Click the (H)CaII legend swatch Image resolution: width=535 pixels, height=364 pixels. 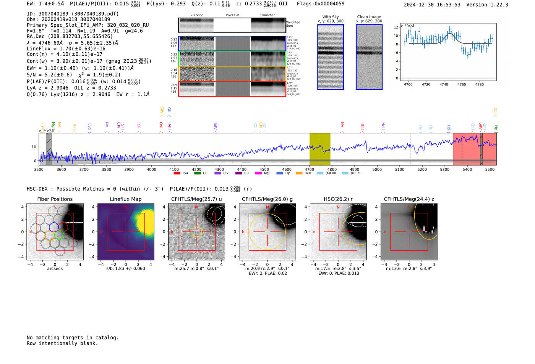(345, 173)
